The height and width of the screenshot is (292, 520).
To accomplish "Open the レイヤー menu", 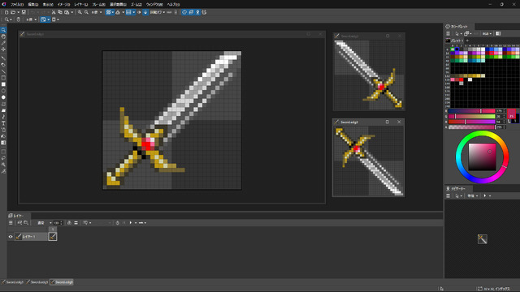I will coord(81,5).
